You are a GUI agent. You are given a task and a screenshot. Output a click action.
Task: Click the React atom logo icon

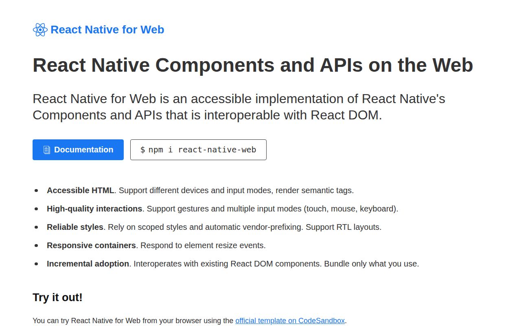point(40,30)
